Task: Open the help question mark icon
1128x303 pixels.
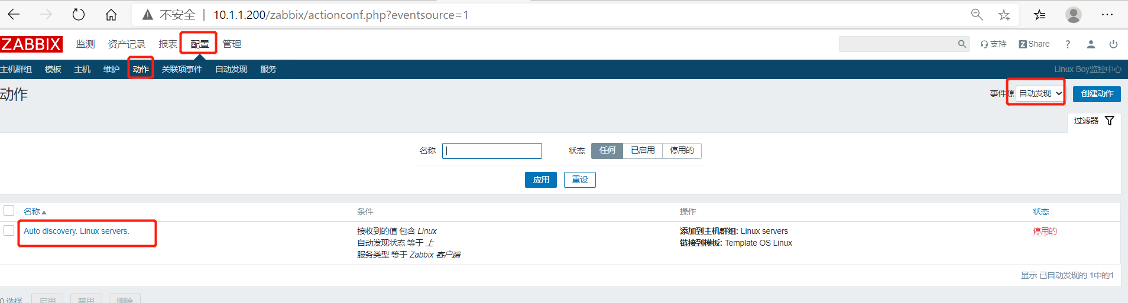Action: pos(1068,44)
